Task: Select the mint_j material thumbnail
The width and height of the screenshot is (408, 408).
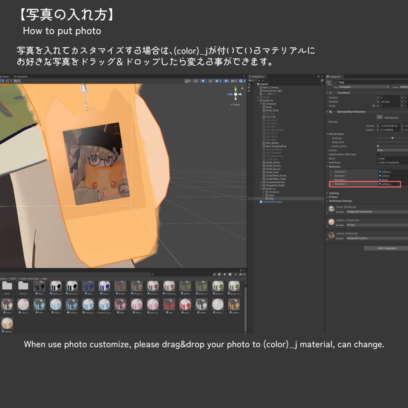Action: point(55,305)
